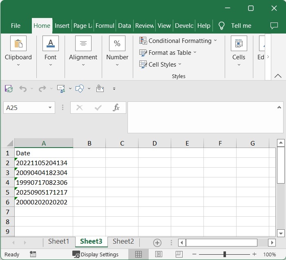286x260 pixels.
Task: Click Format as Table
Action: [168, 52]
